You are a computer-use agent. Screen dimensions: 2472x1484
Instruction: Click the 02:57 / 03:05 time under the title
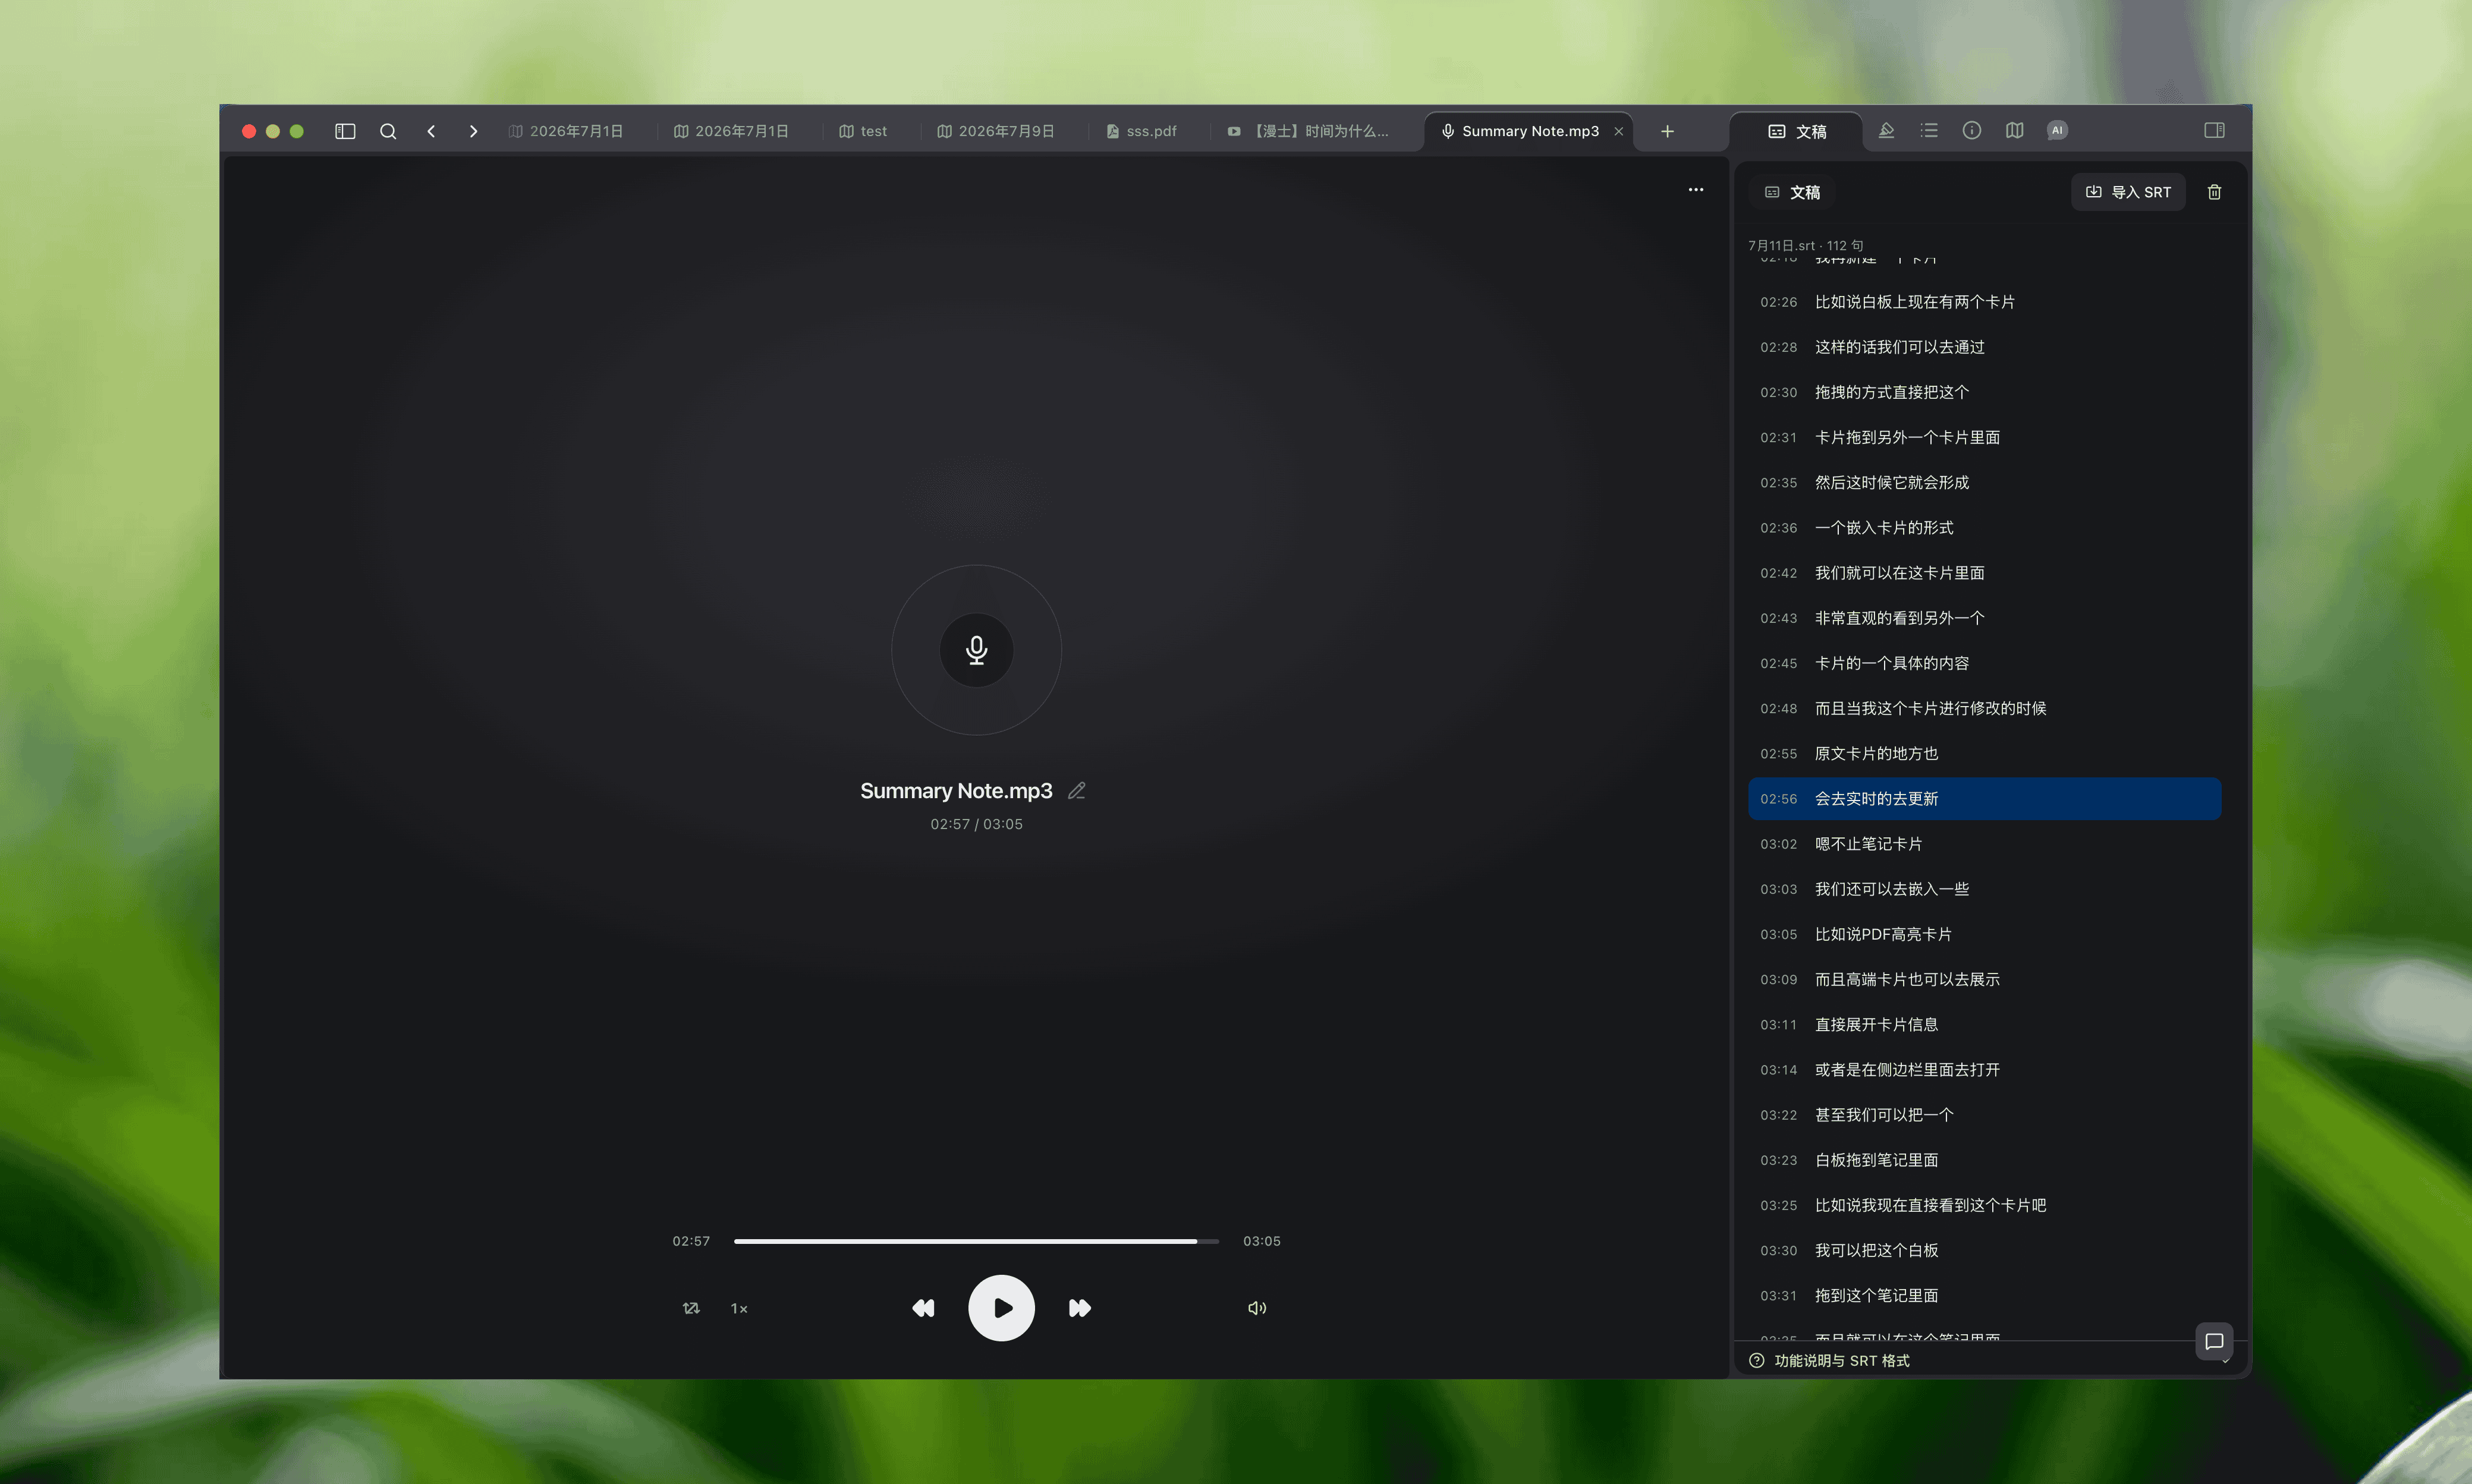click(976, 824)
